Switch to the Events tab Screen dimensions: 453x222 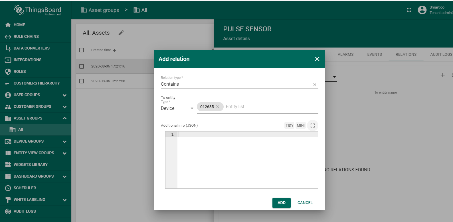coord(374,54)
